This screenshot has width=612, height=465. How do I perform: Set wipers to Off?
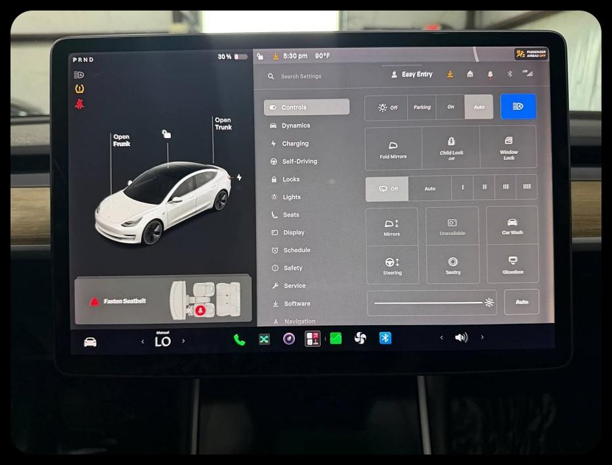point(387,189)
